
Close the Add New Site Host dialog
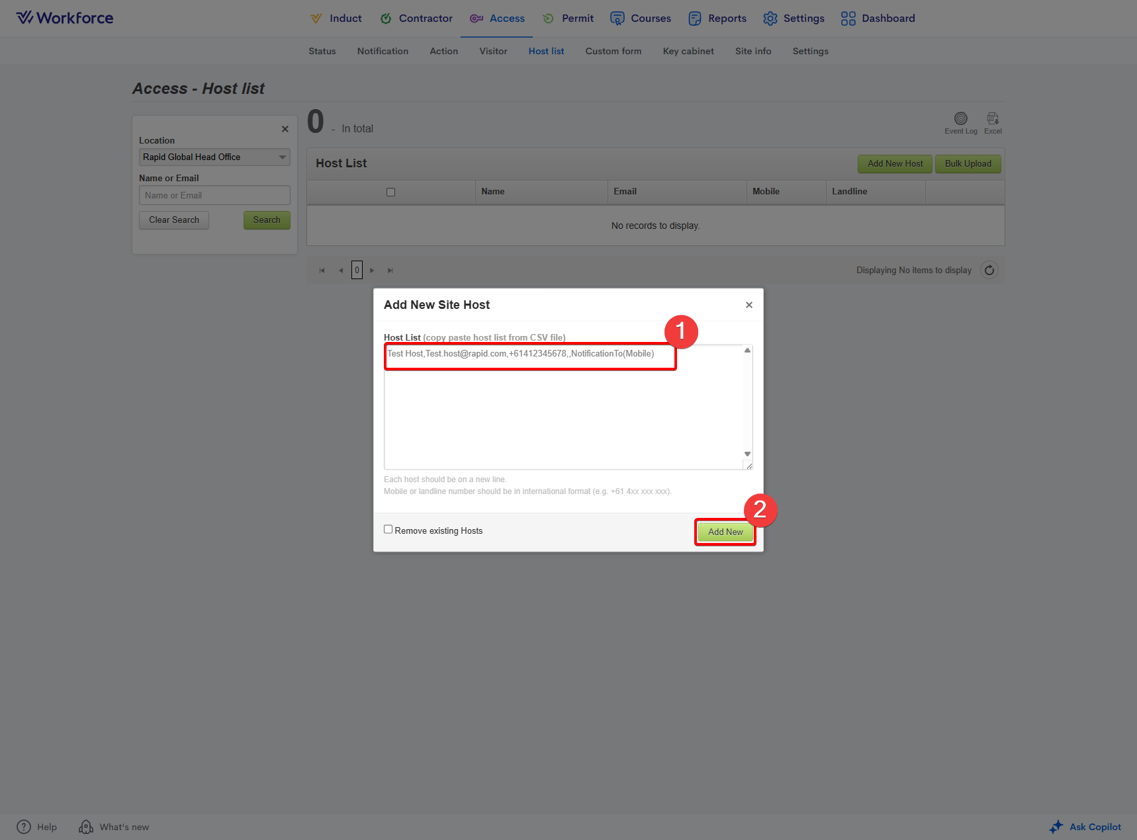click(x=749, y=305)
